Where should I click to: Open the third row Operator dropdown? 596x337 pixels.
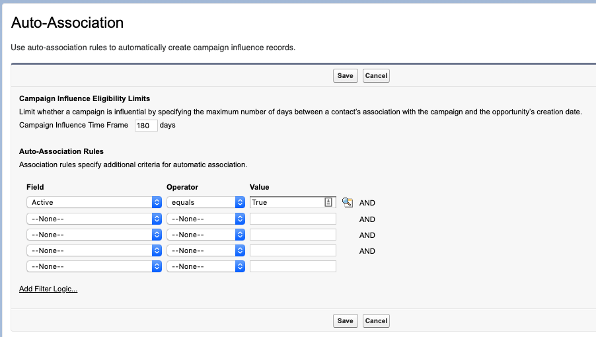coord(205,235)
